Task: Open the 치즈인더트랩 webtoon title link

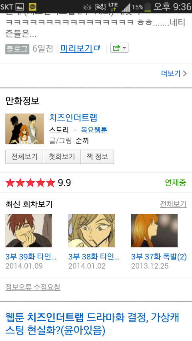Action: [73, 118]
